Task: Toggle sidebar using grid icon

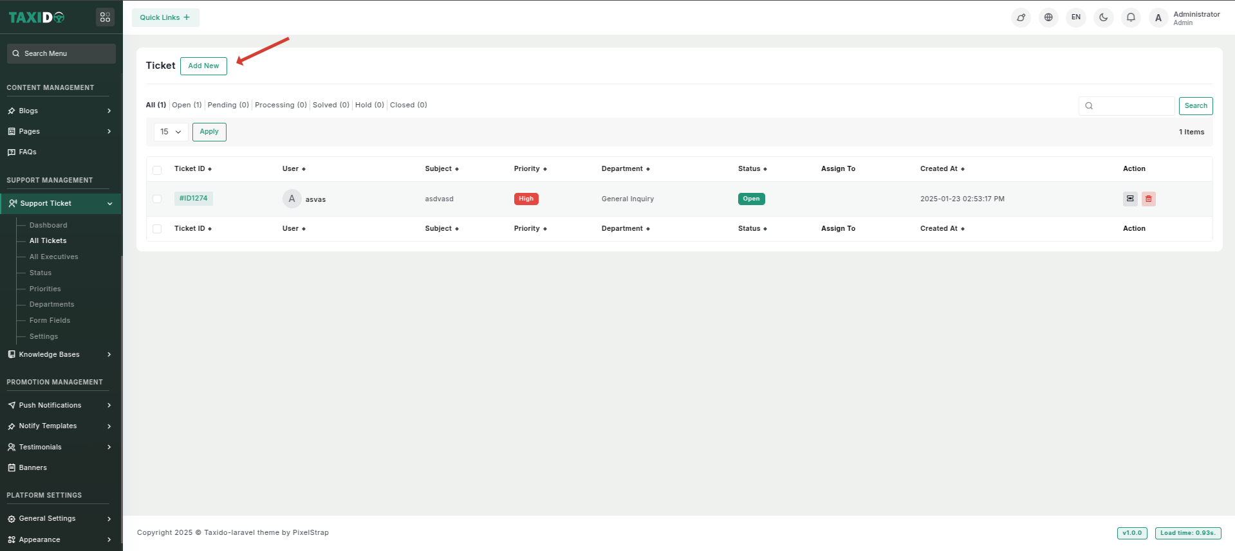Action: [105, 17]
